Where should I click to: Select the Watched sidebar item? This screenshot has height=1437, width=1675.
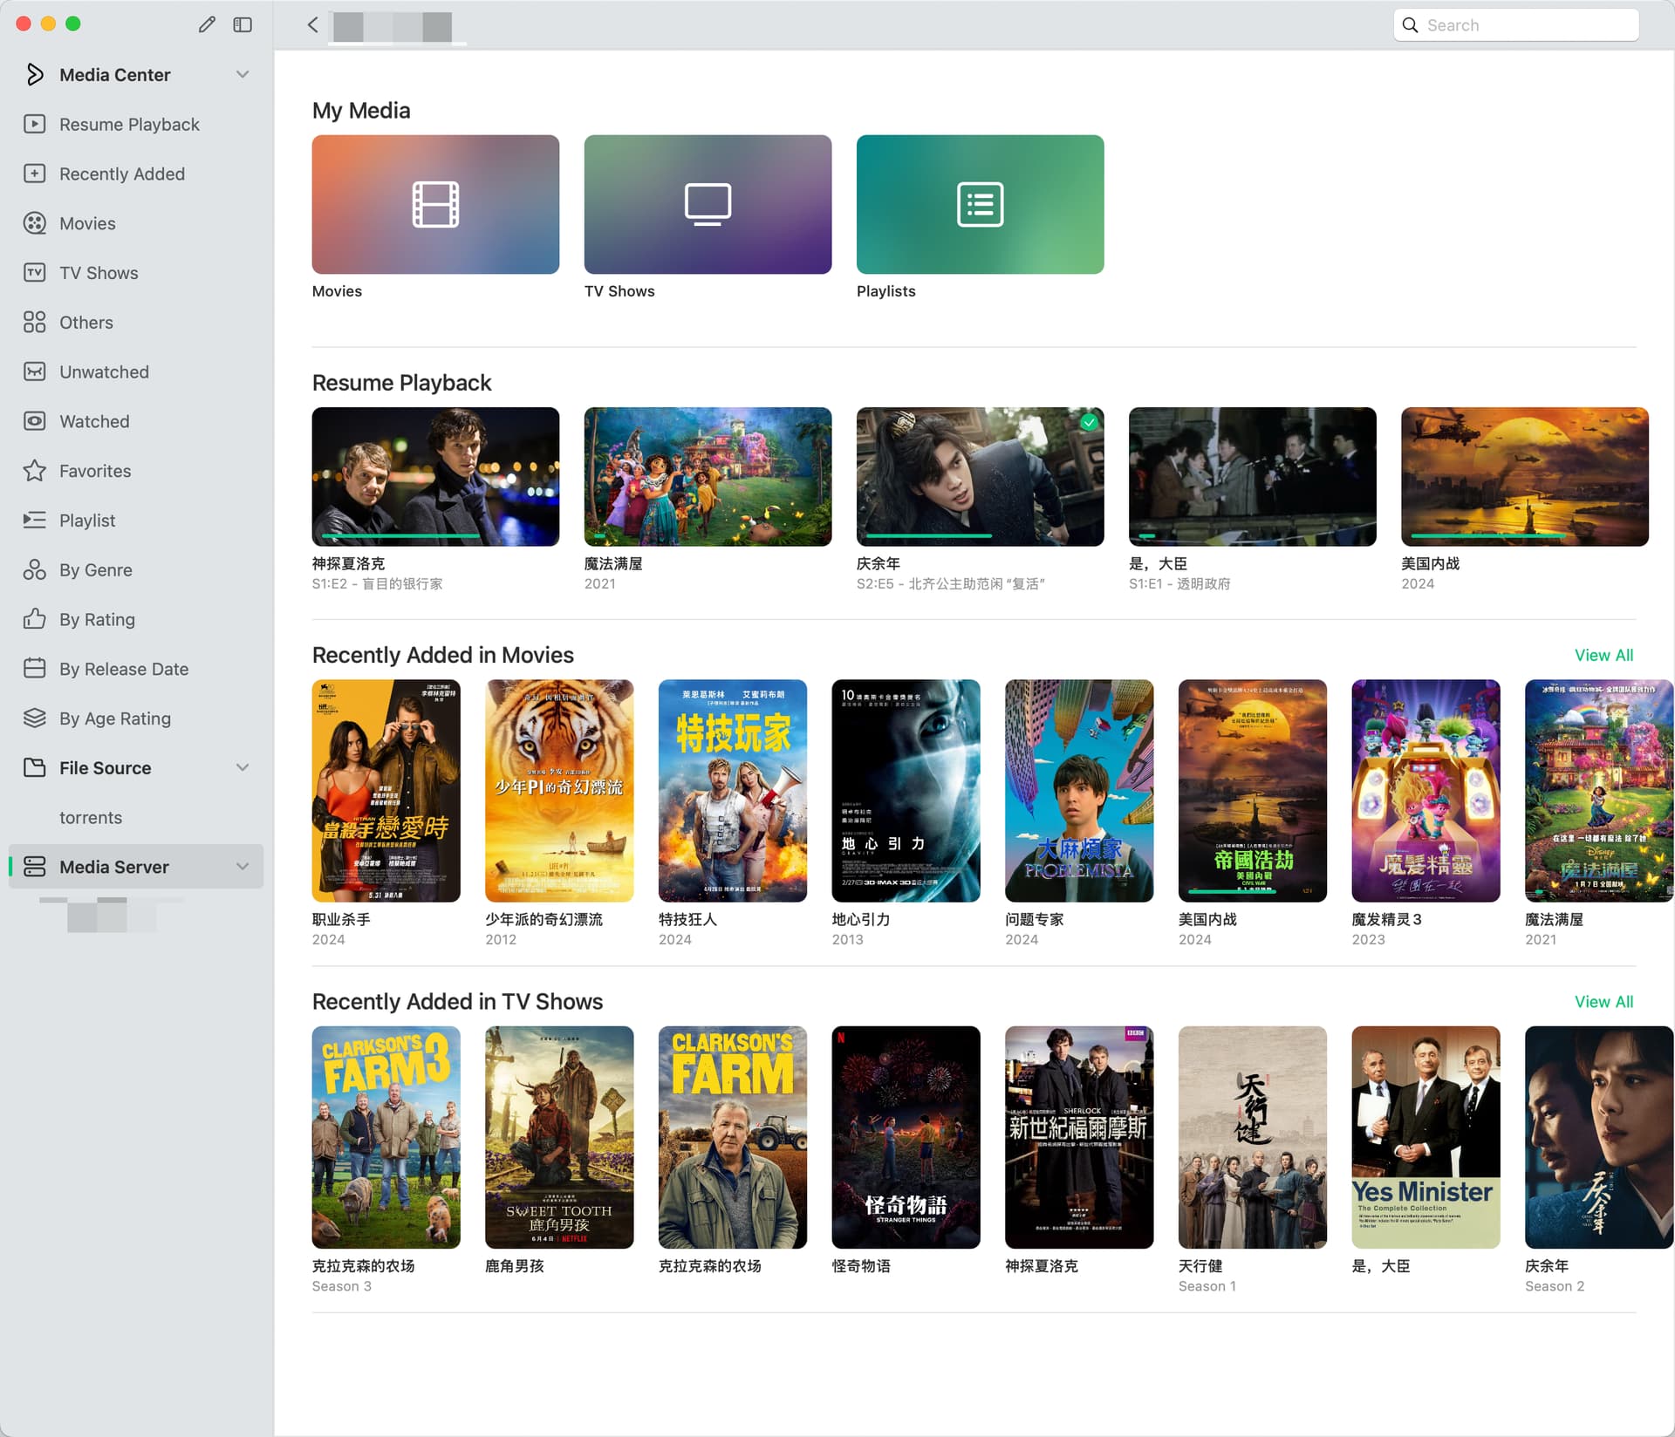point(94,421)
